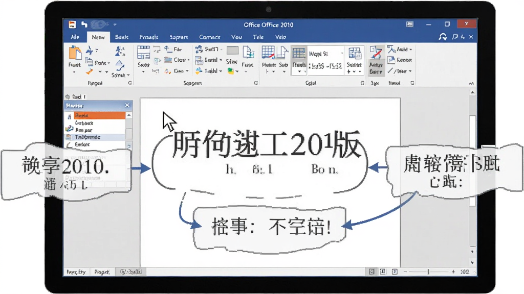
Task: Click the save icon in title bar
Action: (x=72, y=24)
